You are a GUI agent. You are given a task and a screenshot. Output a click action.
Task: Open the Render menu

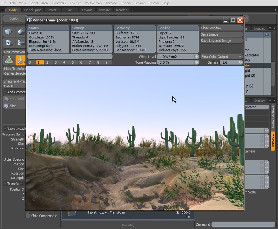click(x=126, y=3)
